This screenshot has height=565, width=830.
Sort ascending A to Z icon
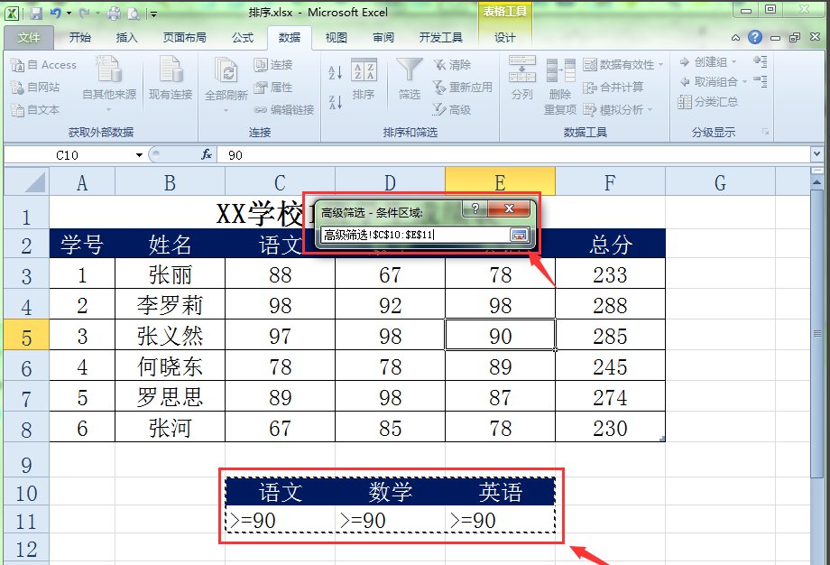pos(335,72)
